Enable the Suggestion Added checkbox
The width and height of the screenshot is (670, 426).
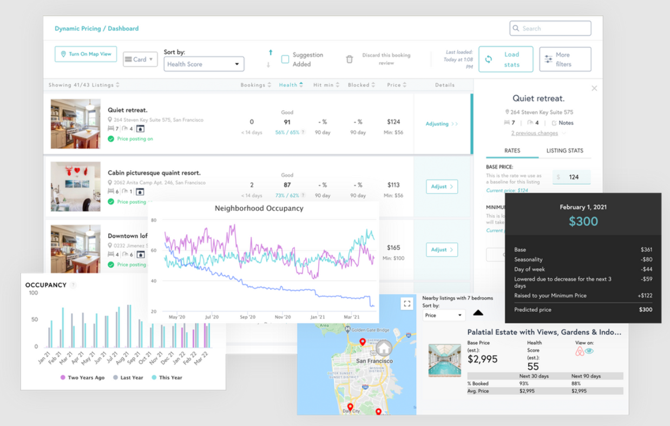(285, 59)
